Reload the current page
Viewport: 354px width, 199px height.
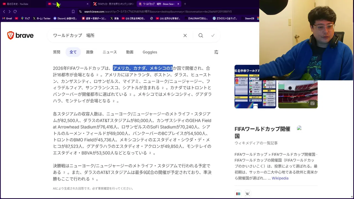pyautogui.click(x=15, y=12)
